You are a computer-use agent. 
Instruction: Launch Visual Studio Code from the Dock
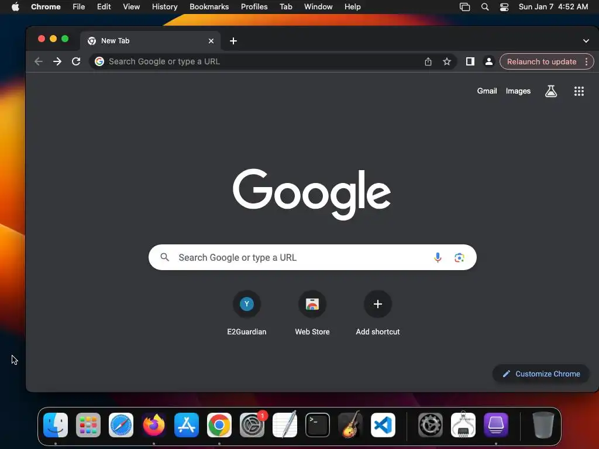pos(383,425)
